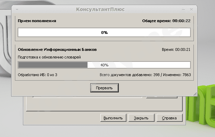Click the 0% overall progress bar
Screen dimensions: 215x137
click(x=104, y=33)
